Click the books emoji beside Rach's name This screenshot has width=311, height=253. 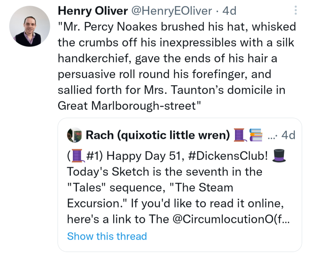coord(256,135)
